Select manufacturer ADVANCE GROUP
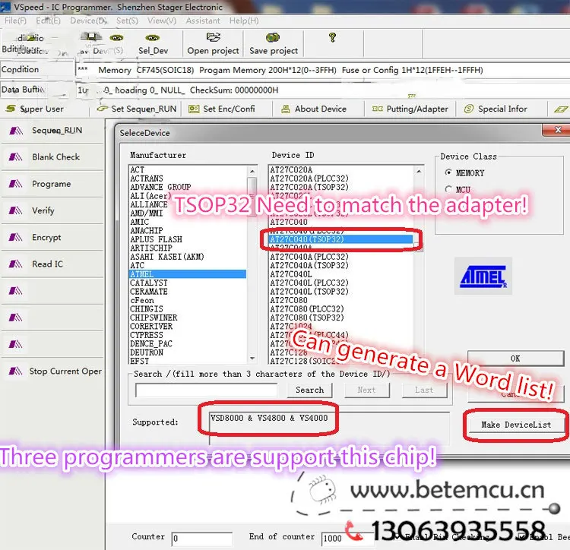This screenshot has width=570, height=550. 160,187
